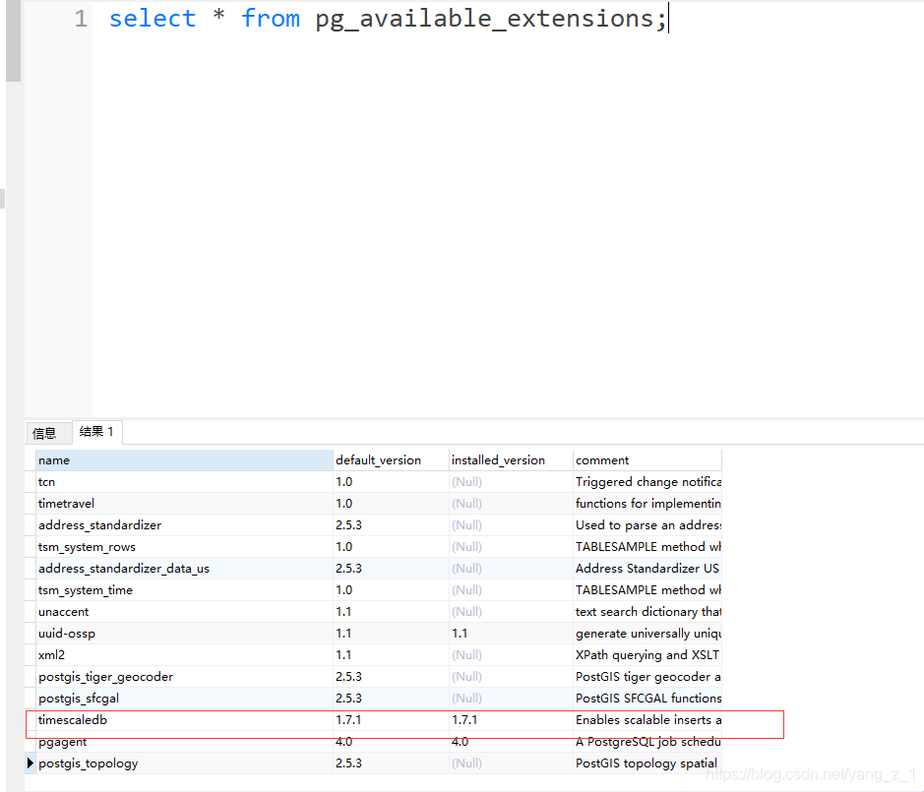Click the current-row arrow beside postgis_topology
Screen dimensions: 924x792
click(x=31, y=763)
